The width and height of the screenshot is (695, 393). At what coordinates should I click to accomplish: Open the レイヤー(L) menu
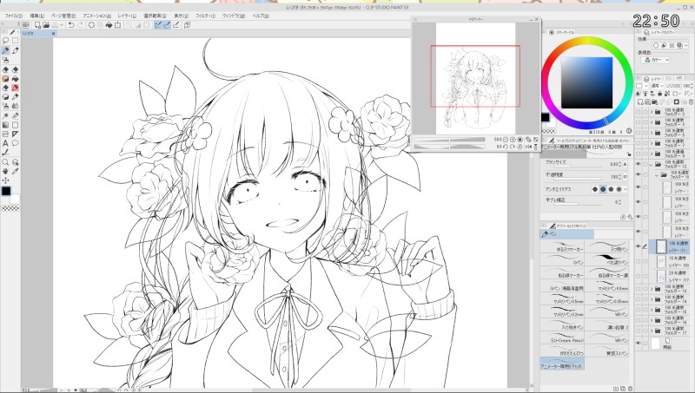pos(127,16)
